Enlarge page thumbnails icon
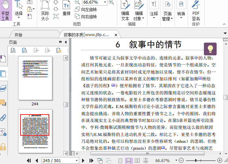 [x=13, y=50]
